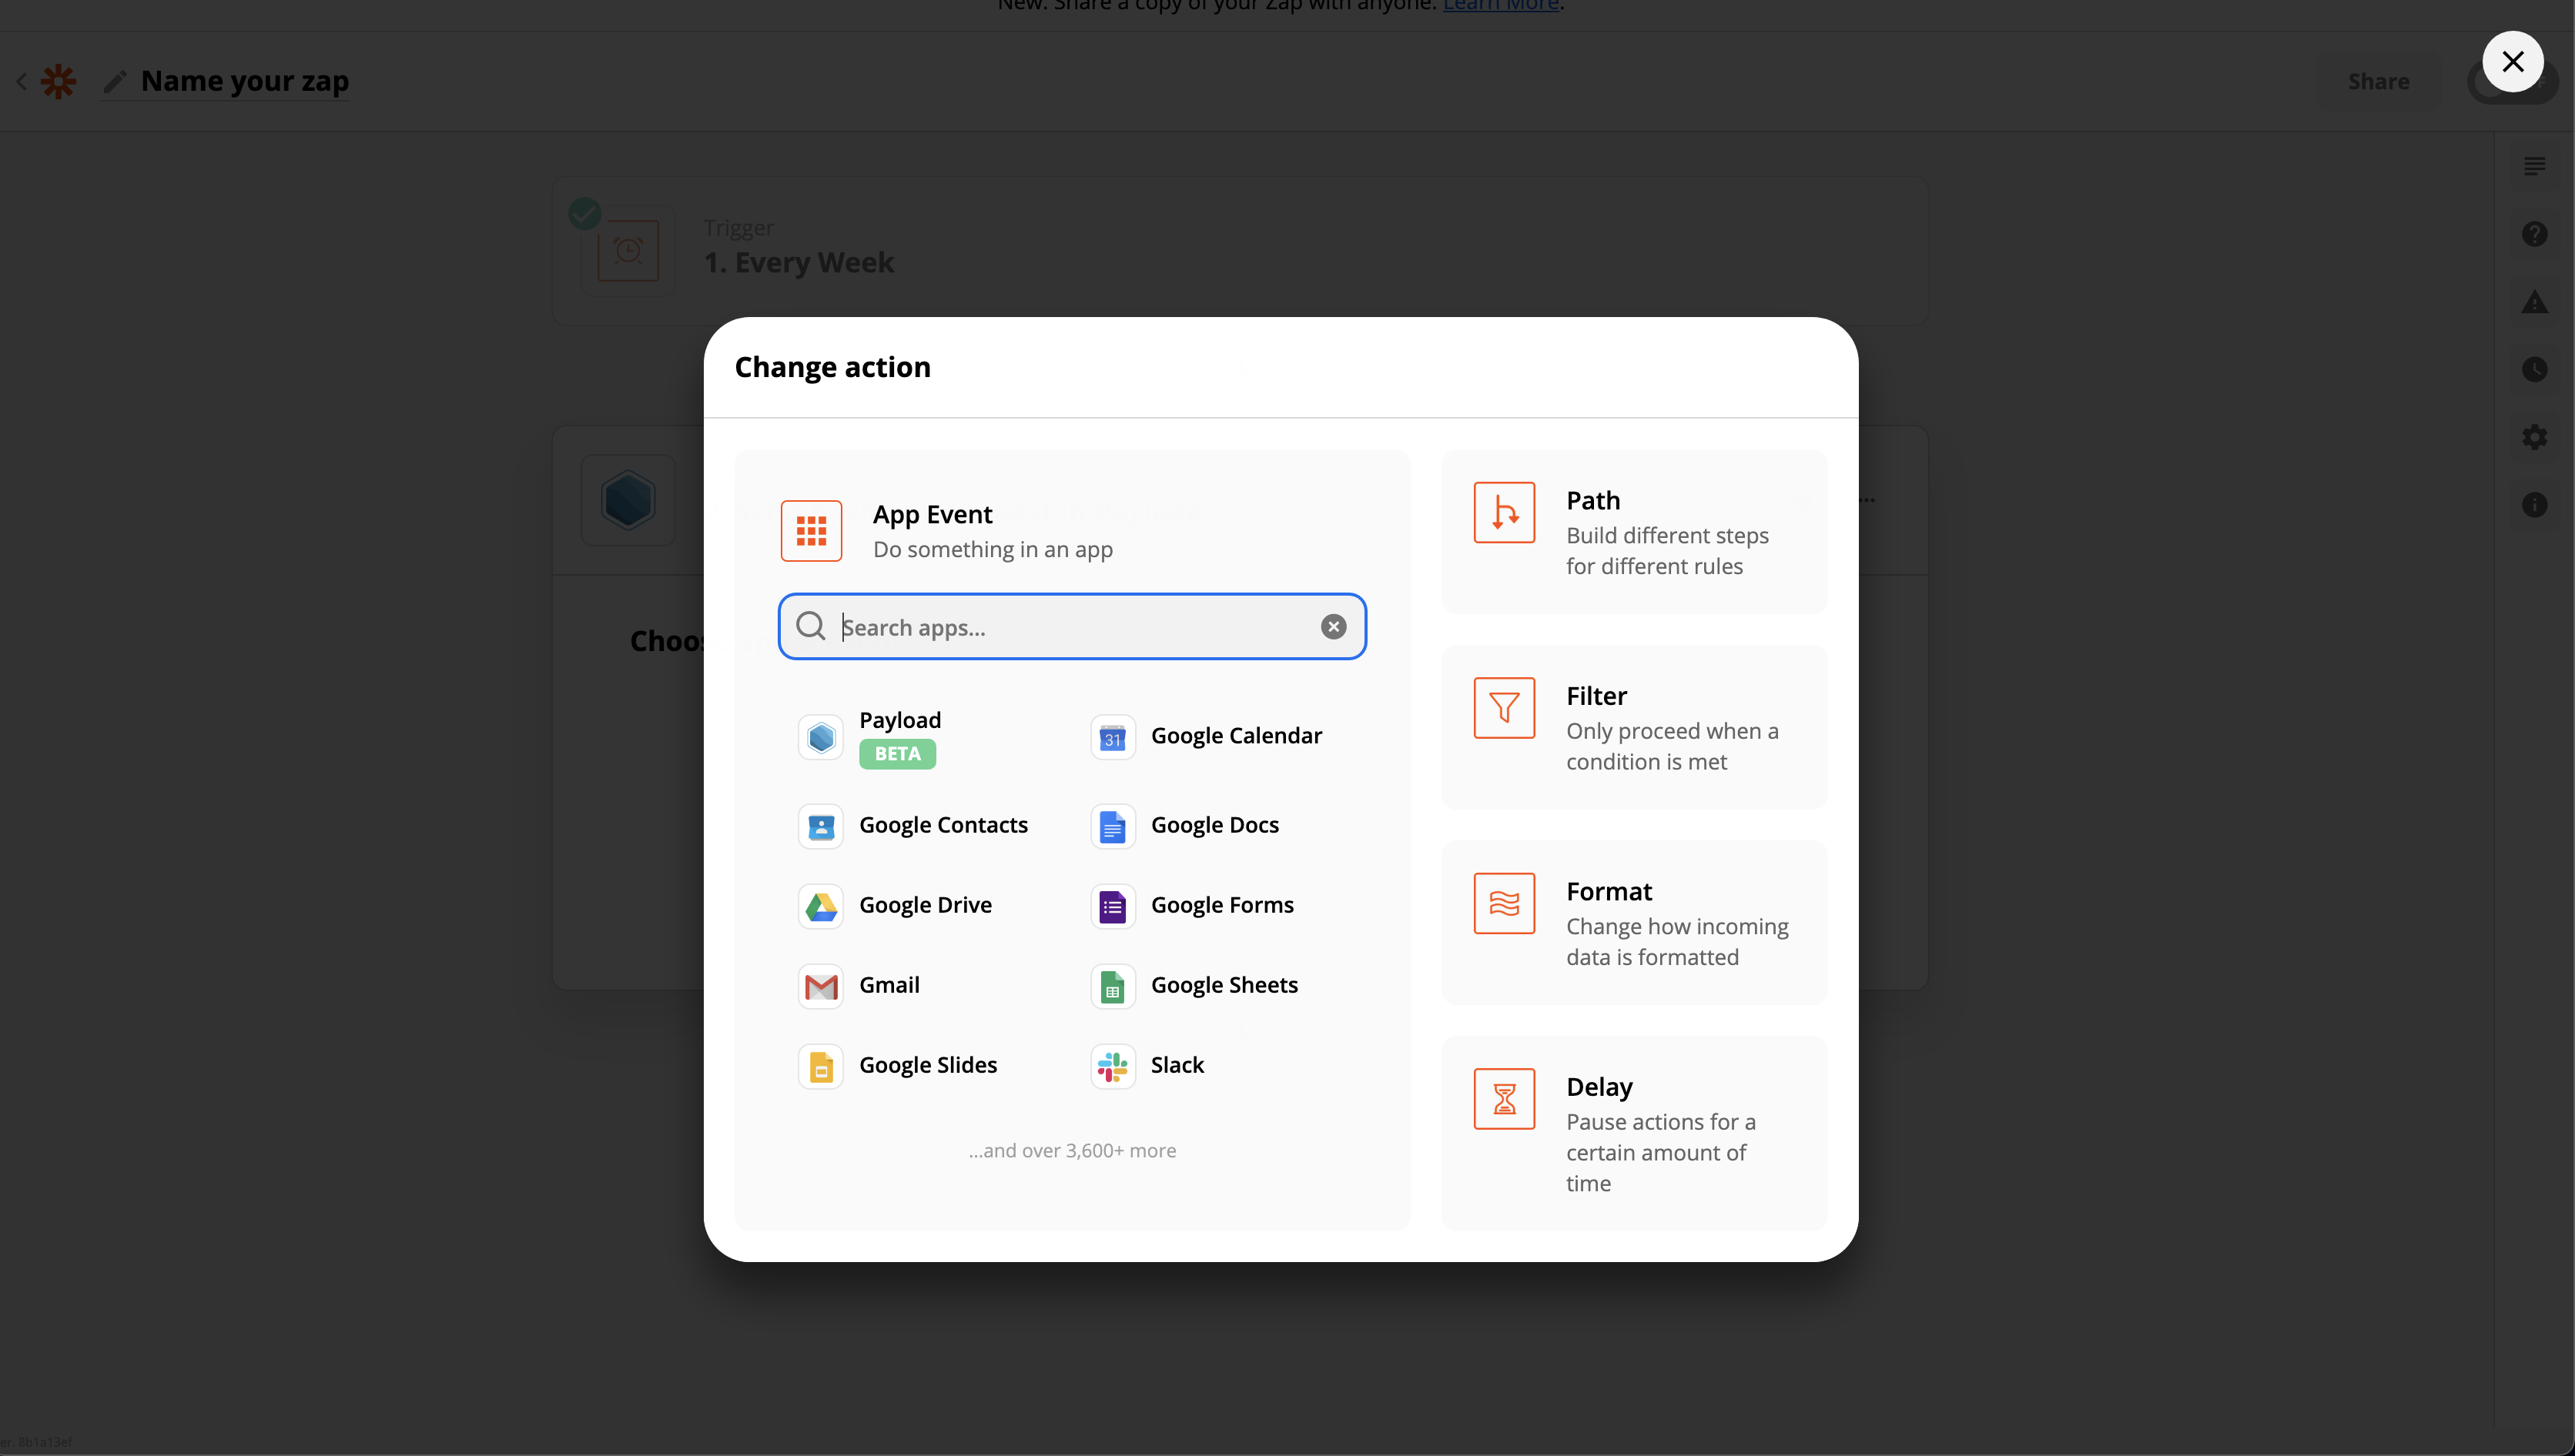The image size is (2575, 1456).
Task: Go back with the left chevron
Action: (21, 81)
